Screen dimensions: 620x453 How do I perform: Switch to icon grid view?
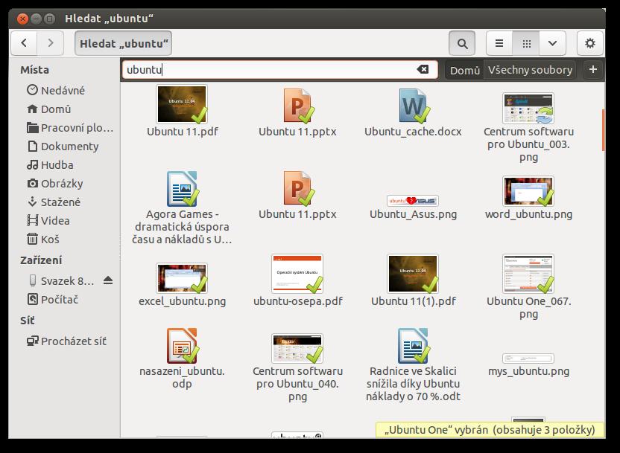526,43
